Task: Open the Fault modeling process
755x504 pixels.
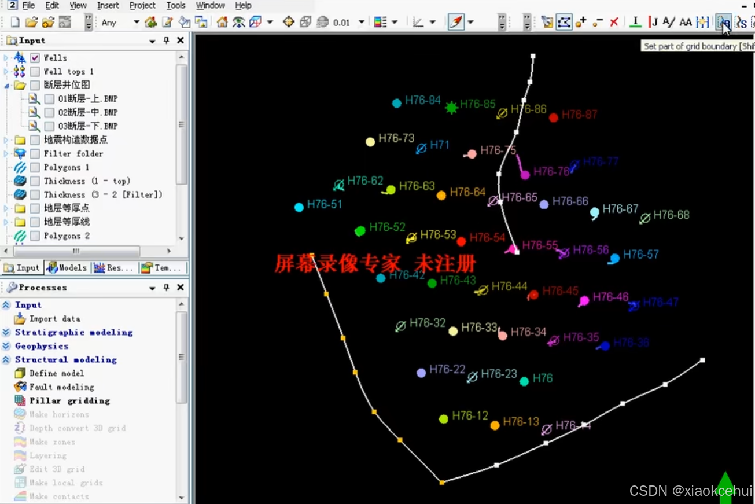Action: point(61,387)
